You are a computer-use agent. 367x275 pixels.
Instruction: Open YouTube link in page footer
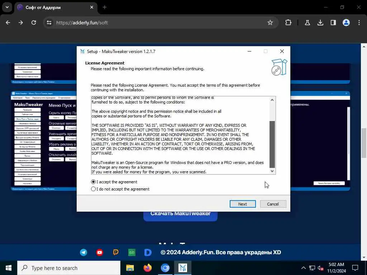(100, 252)
